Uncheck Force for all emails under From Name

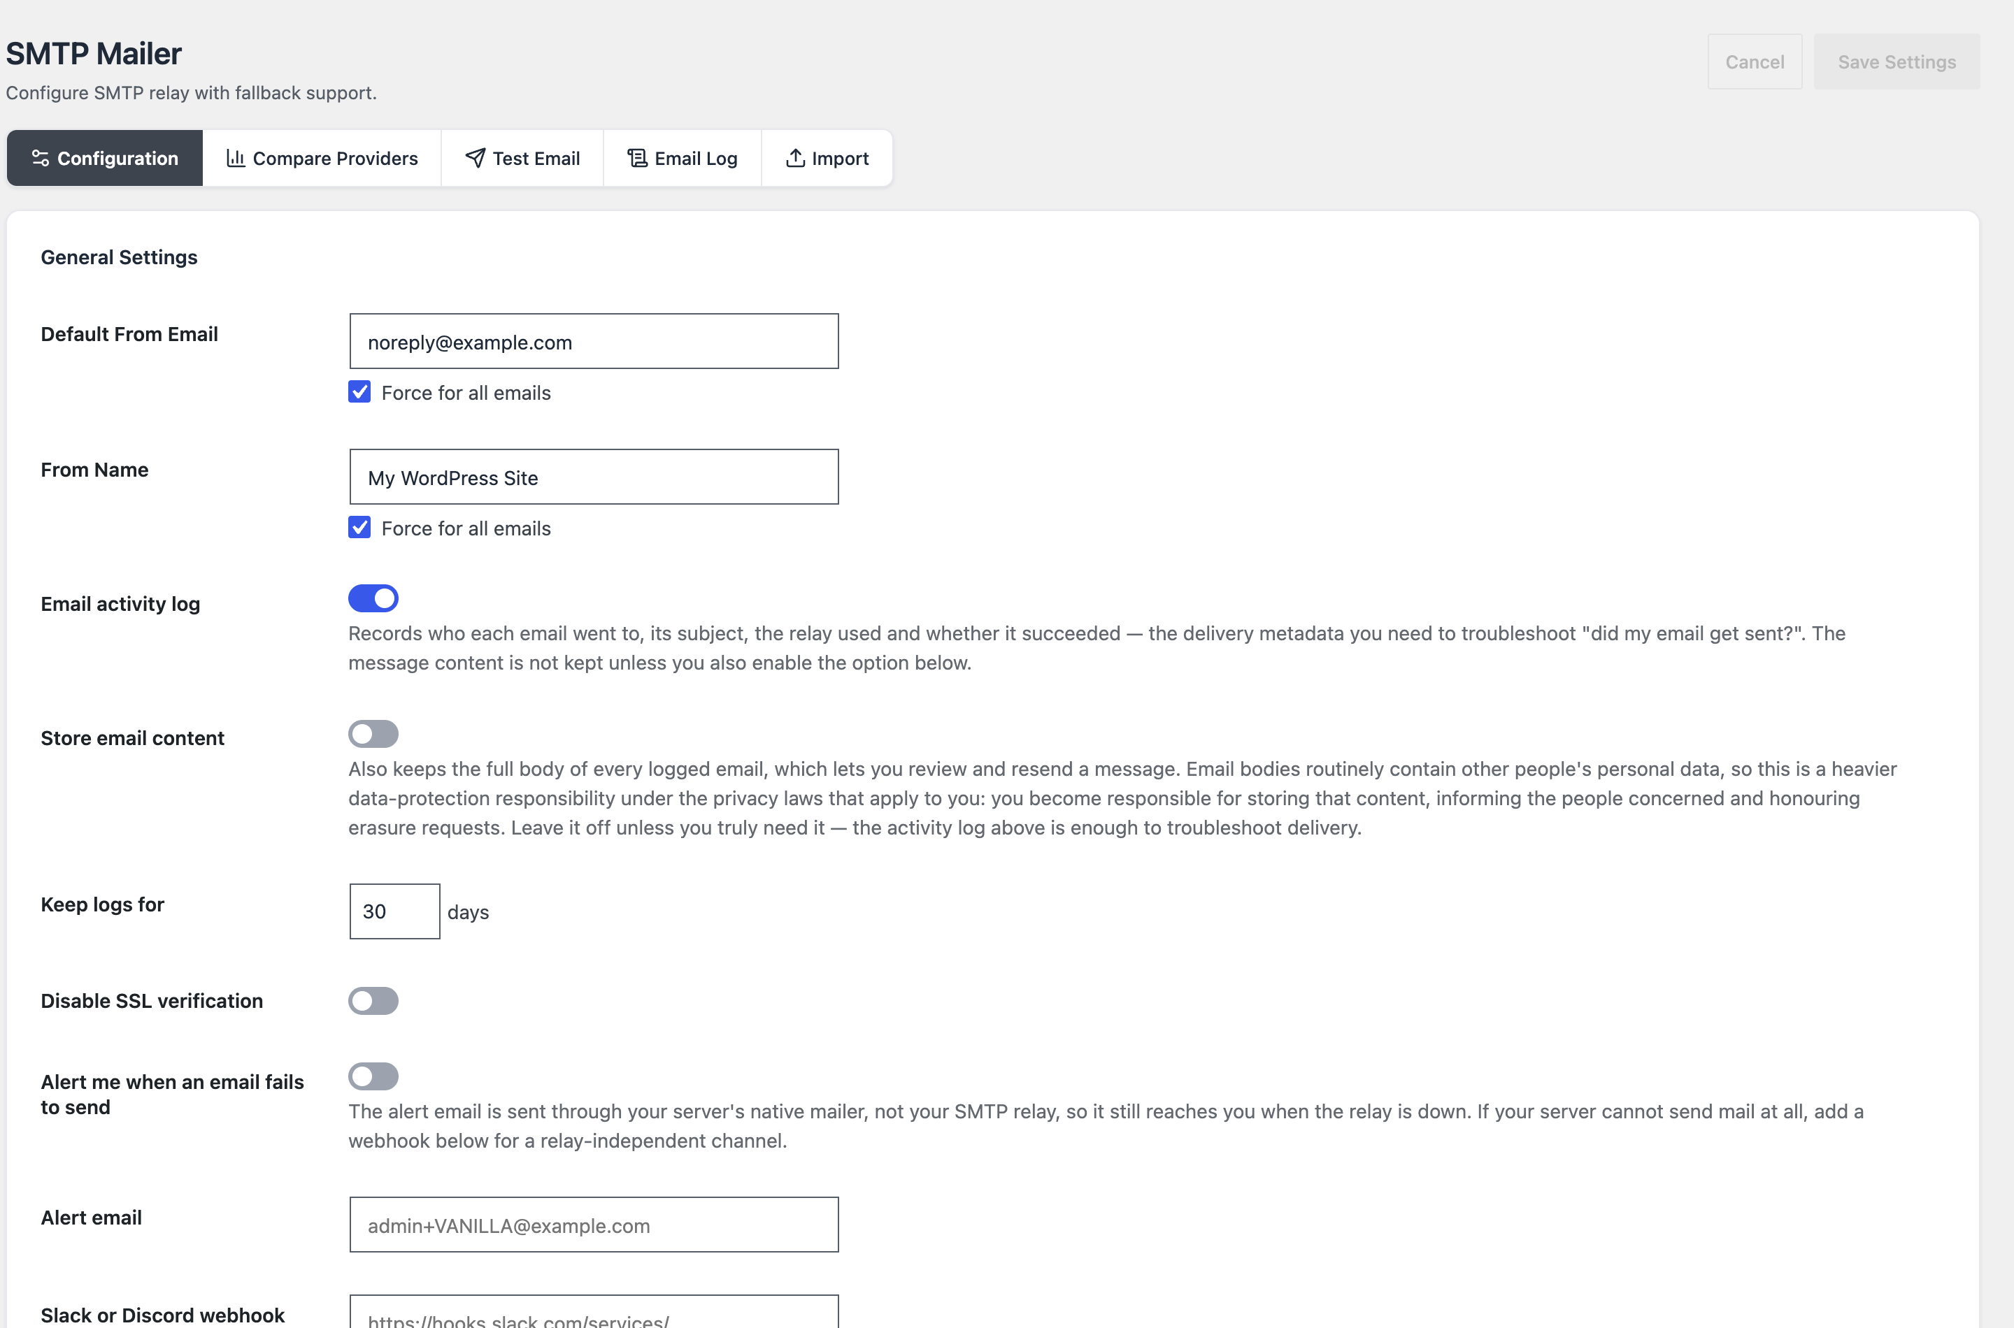359,527
